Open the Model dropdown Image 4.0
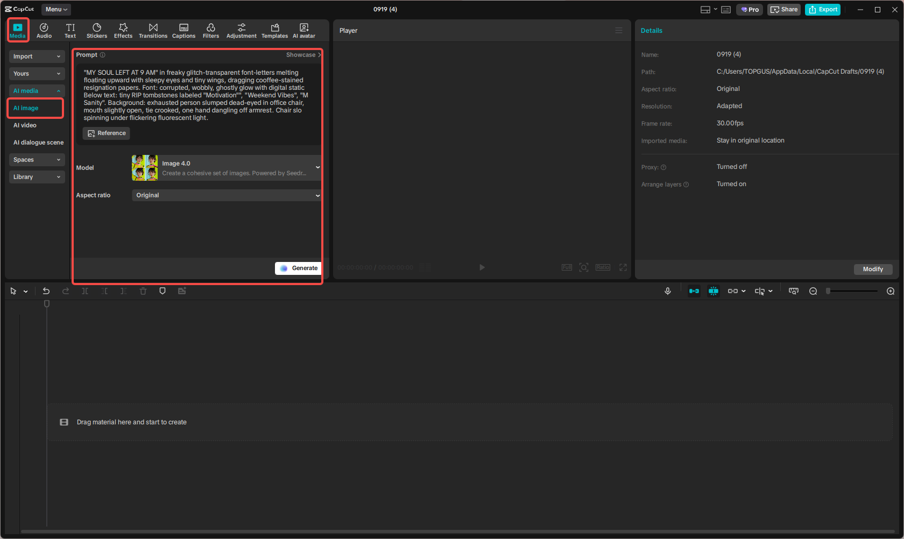904x539 pixels. pos(227,168)
